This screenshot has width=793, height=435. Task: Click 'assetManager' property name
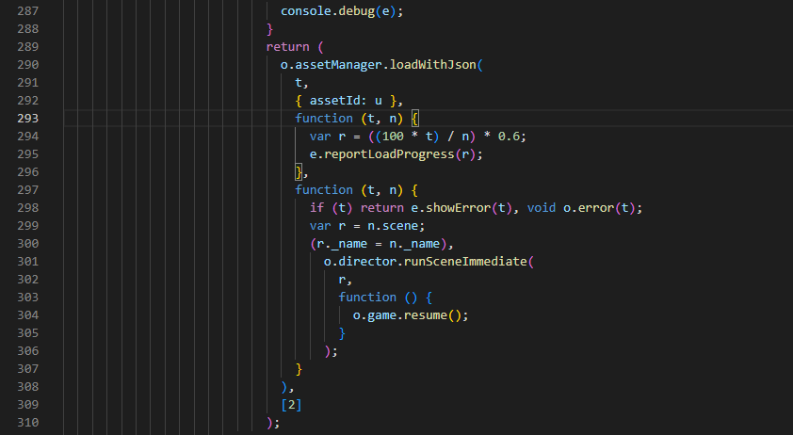coord(338,65)
